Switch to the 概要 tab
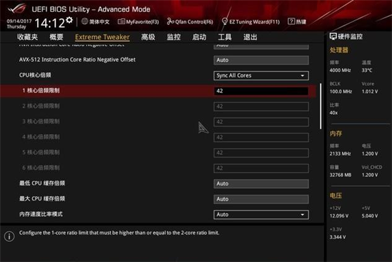 pos(56,37)
